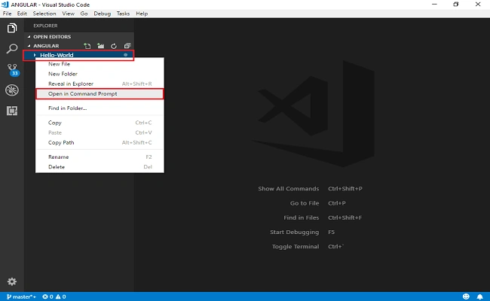Screen dimensions: 490x301
Task: Click the New File icon in ANGULAR header
Action: [87, 46]
